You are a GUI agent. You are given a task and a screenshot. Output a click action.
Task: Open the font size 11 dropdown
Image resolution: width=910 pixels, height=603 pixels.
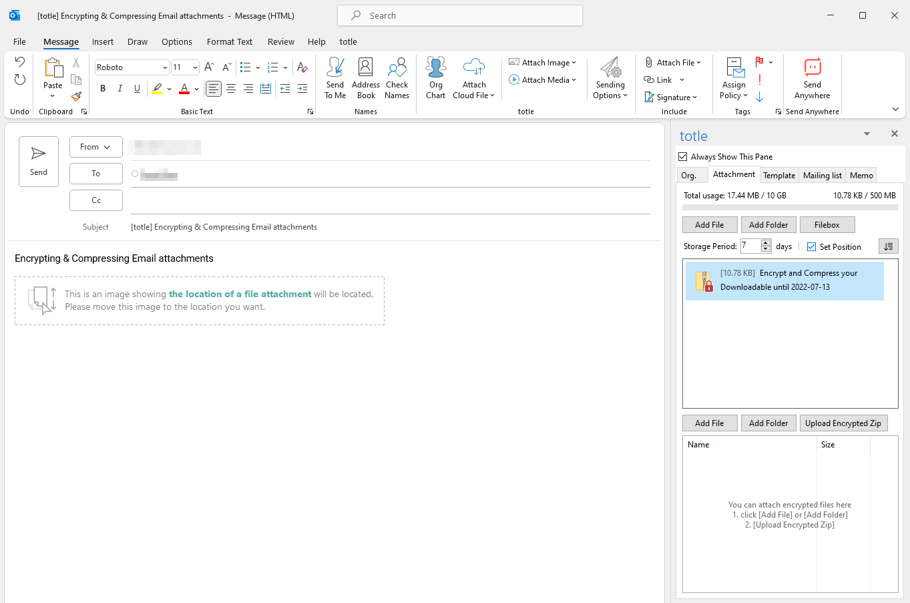(195, 67)
